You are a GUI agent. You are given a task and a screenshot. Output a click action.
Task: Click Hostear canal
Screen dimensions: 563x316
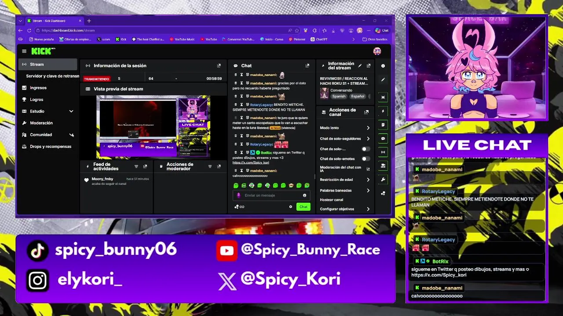click(x=332, y=200)
